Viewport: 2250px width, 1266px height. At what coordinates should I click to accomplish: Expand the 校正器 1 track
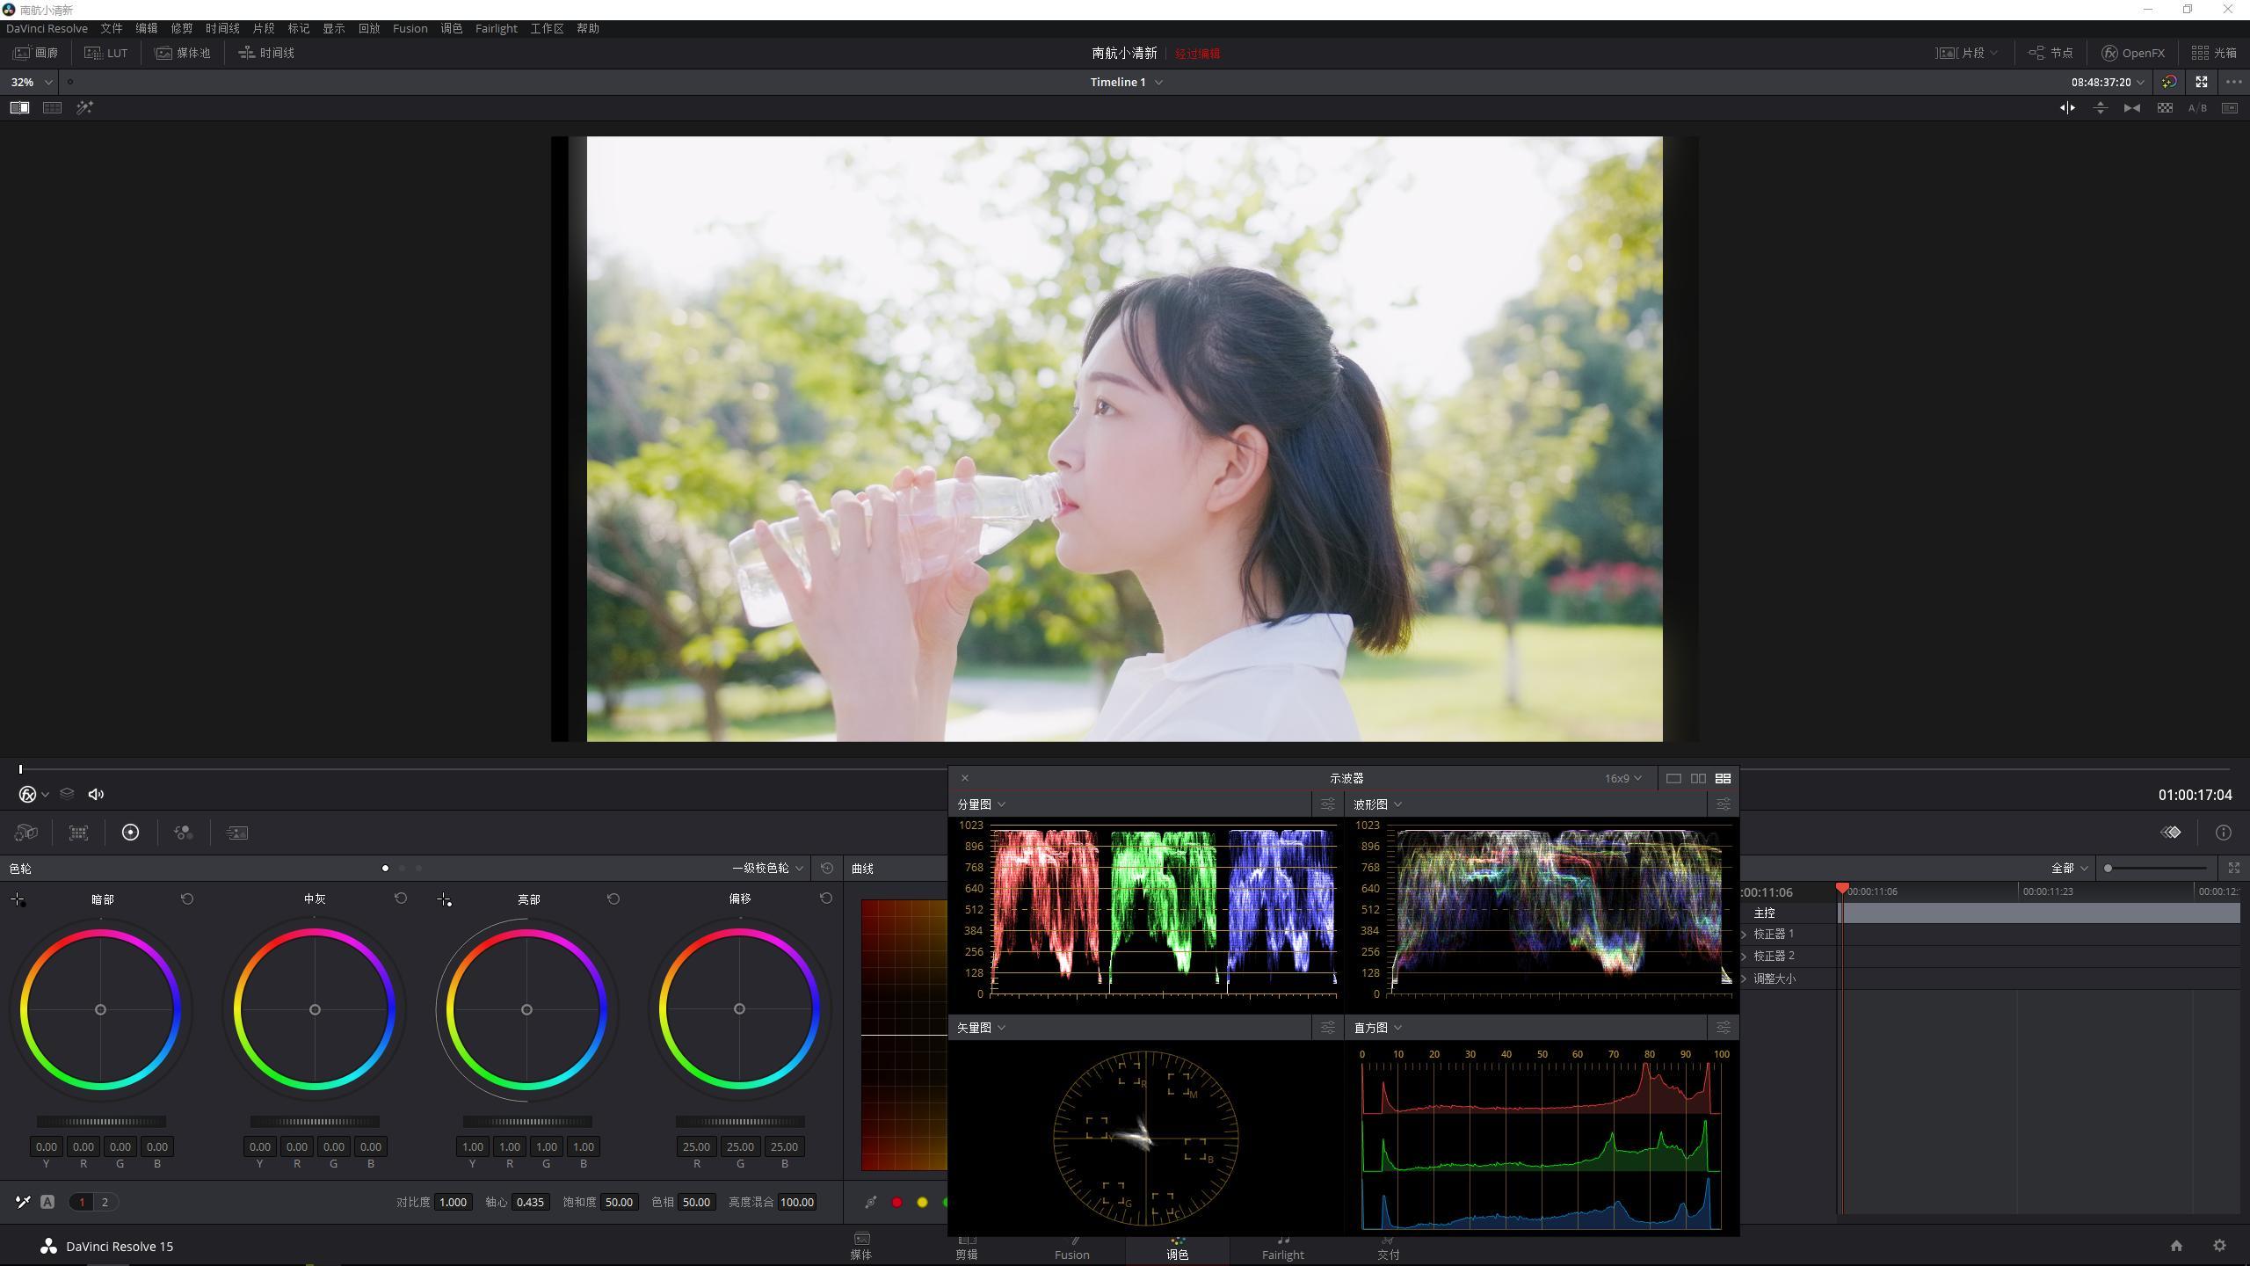tap(1744, 934)
